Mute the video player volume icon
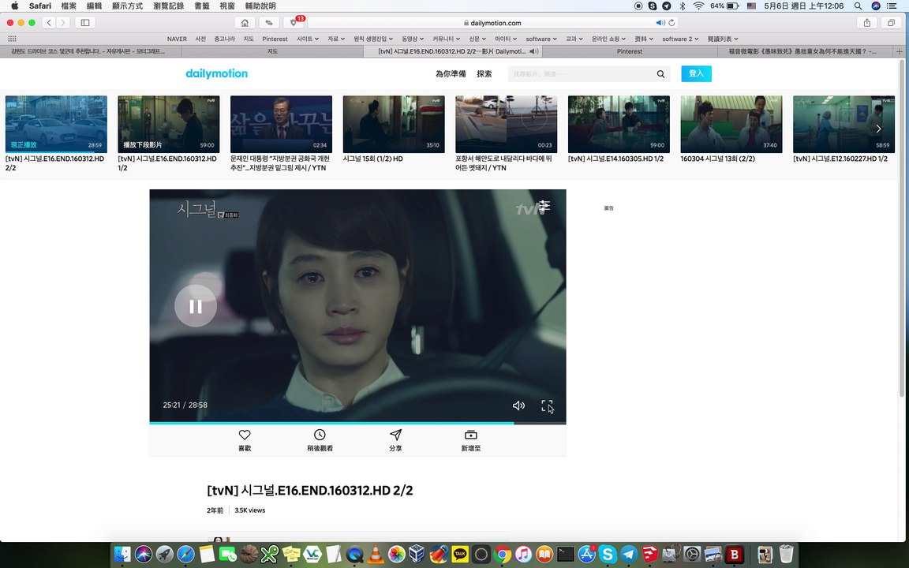Screen dimensions: 909x568 [x=519, y=405]
